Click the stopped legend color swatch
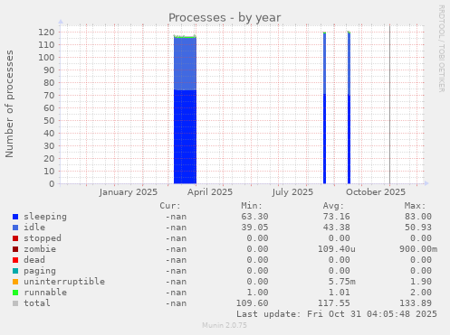Viewport: 450px width, 335px height. point(15,238)
